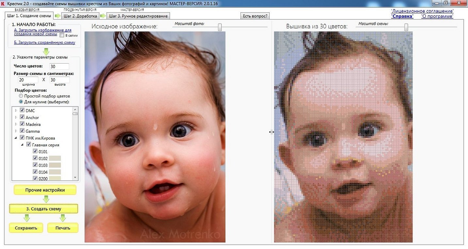Select the Anchor label in thread tree
This screenshot has height=249, width=468.
(x=32, y=117)
